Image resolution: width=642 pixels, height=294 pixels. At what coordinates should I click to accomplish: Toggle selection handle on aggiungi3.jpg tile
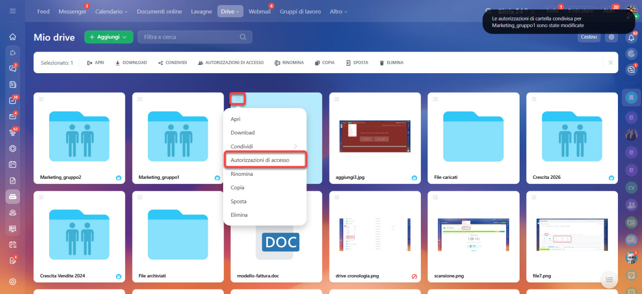337,99
